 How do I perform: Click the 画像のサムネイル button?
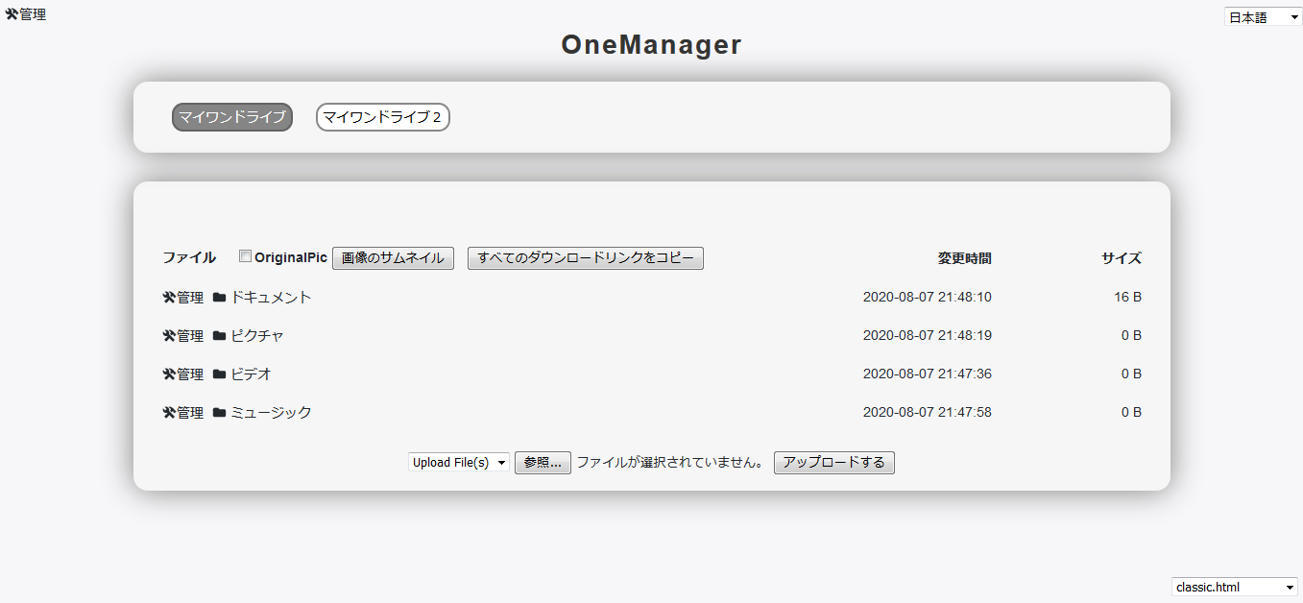(394, 258)
